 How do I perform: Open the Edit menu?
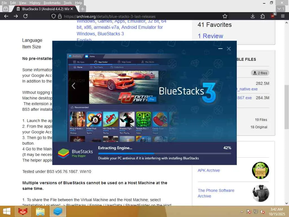click(x=13, y=3)
